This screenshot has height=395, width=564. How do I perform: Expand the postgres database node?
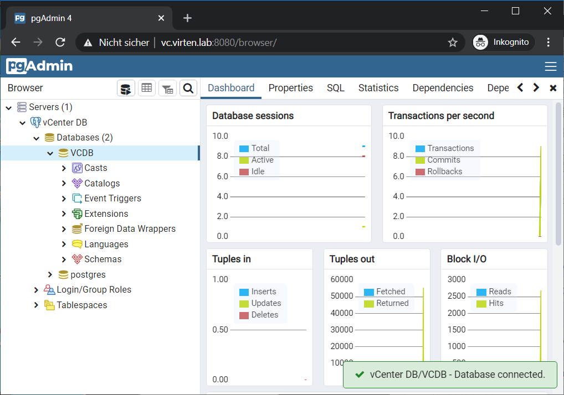(x=50, y=275)
